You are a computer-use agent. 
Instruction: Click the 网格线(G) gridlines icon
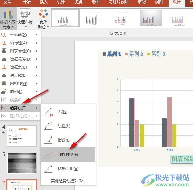click(x=4, y=83)
